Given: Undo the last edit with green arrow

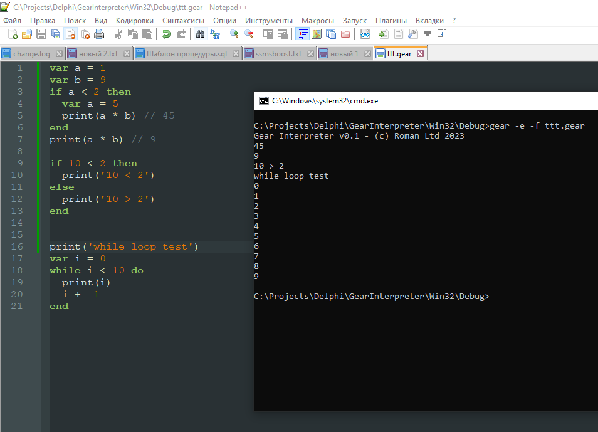Looking at the screenshot, I should click(167, 34).
